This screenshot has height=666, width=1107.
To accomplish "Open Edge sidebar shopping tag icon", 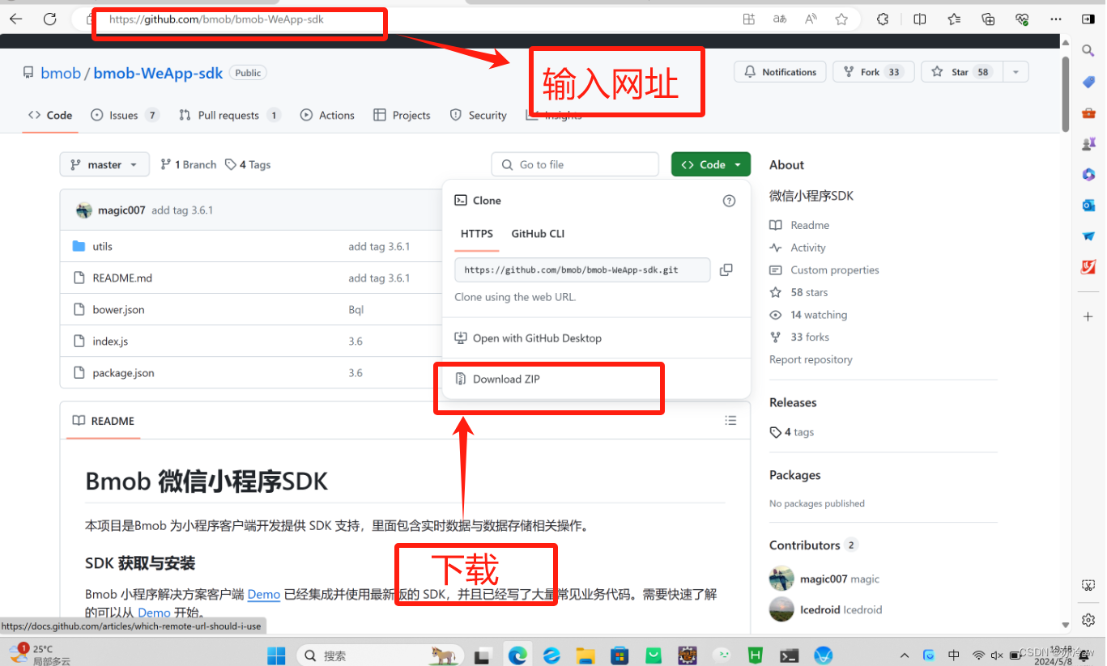I will 1089,82.
